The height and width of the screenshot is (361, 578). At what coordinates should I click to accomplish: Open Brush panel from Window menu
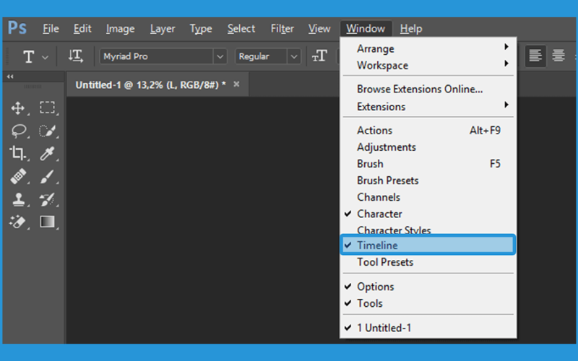(x=428, y=164)
